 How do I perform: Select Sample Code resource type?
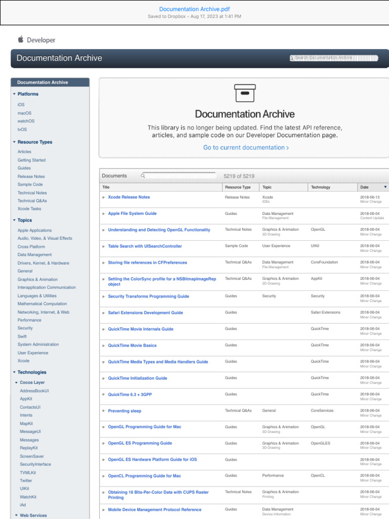30,184
